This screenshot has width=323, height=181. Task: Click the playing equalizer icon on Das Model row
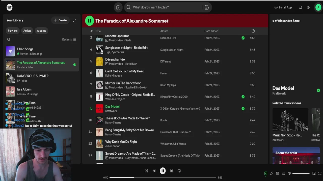91,109
